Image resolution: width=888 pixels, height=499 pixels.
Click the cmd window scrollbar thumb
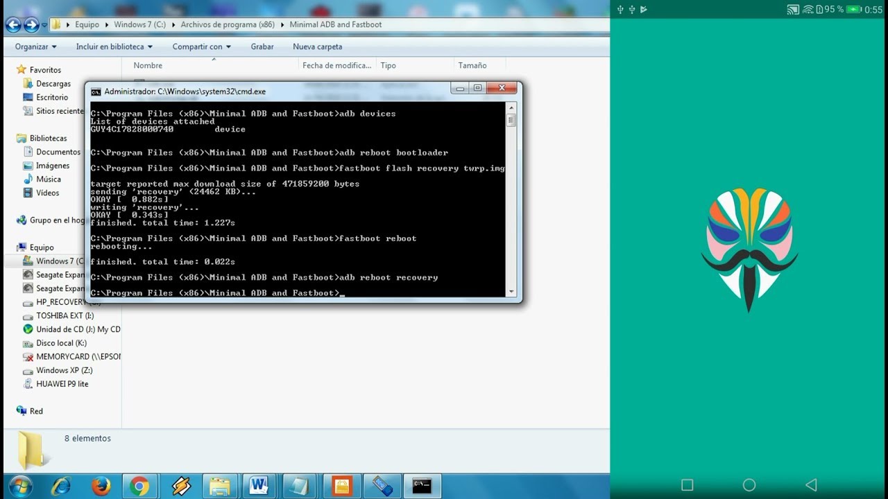(x=511, y=120)
